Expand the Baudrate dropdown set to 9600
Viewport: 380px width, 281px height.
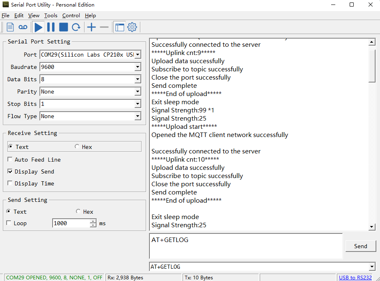[x=137, y=67]
